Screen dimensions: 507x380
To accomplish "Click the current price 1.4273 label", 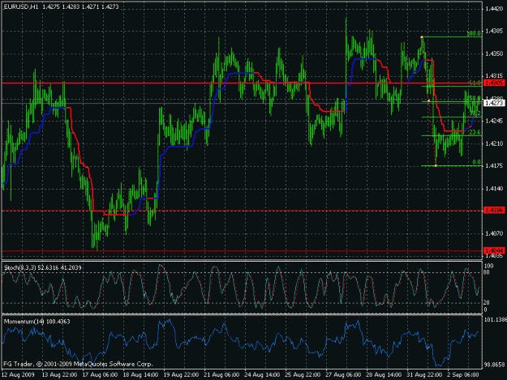I will point(494,103).
